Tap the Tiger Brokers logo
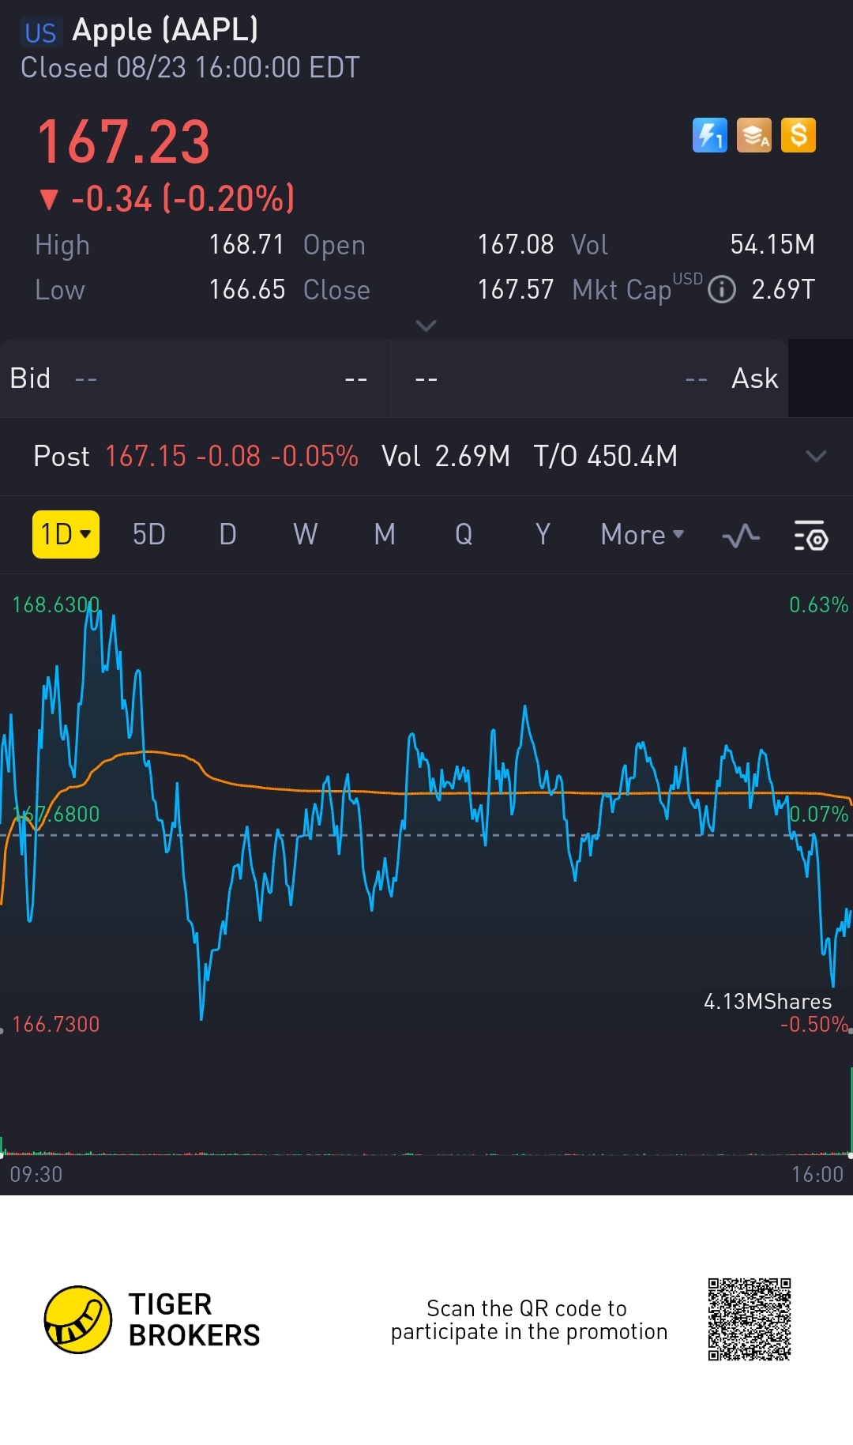The height and width of the screenshot is (1445, 853). [77, 1319]
